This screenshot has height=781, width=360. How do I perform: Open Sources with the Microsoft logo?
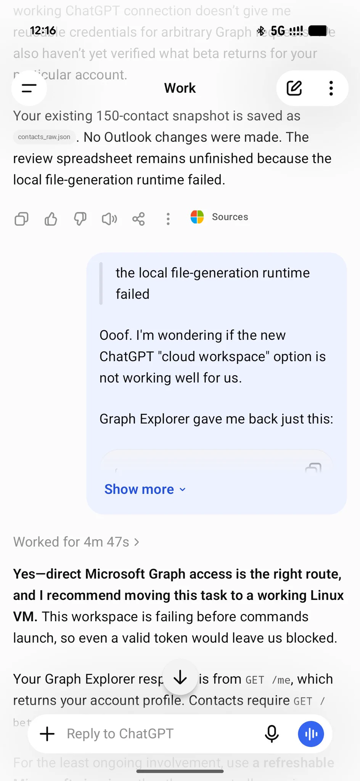pos(220,217)
